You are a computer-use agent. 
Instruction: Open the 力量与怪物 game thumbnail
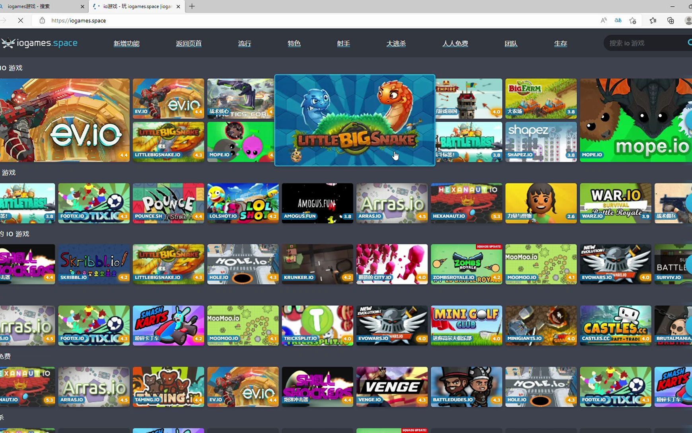(541, 203)
